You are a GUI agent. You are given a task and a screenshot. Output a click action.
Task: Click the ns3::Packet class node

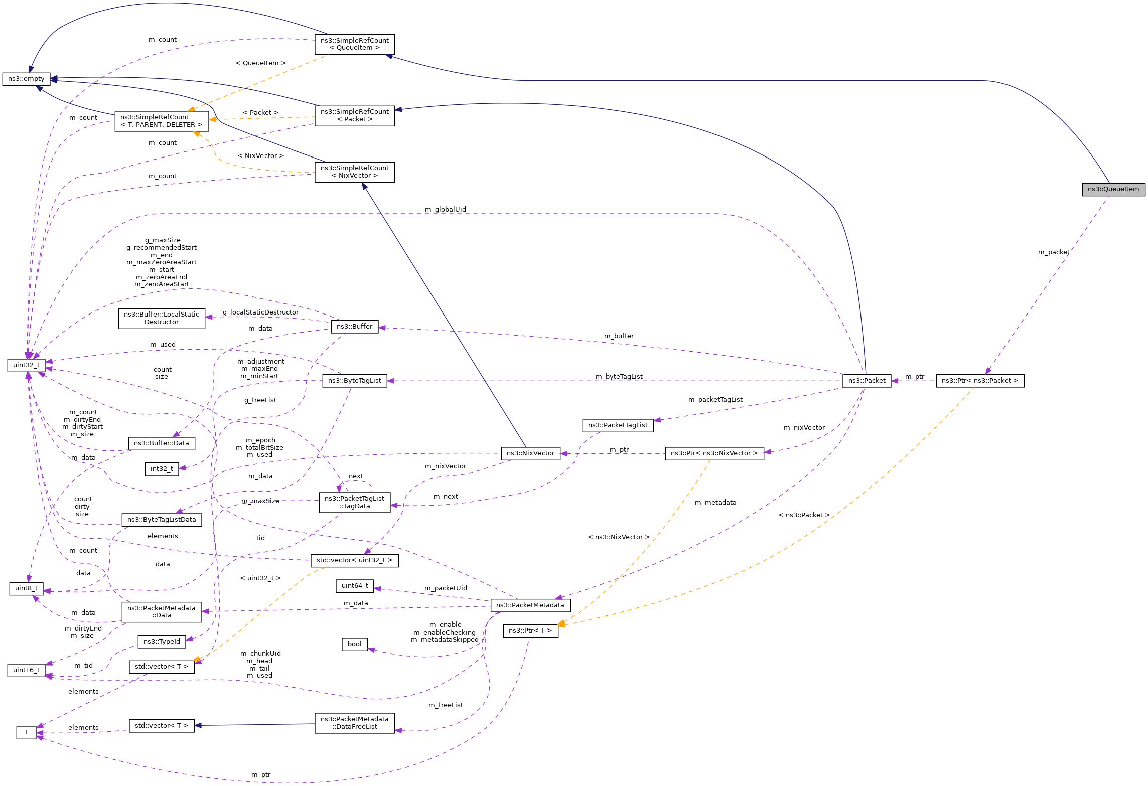(867, 381)
